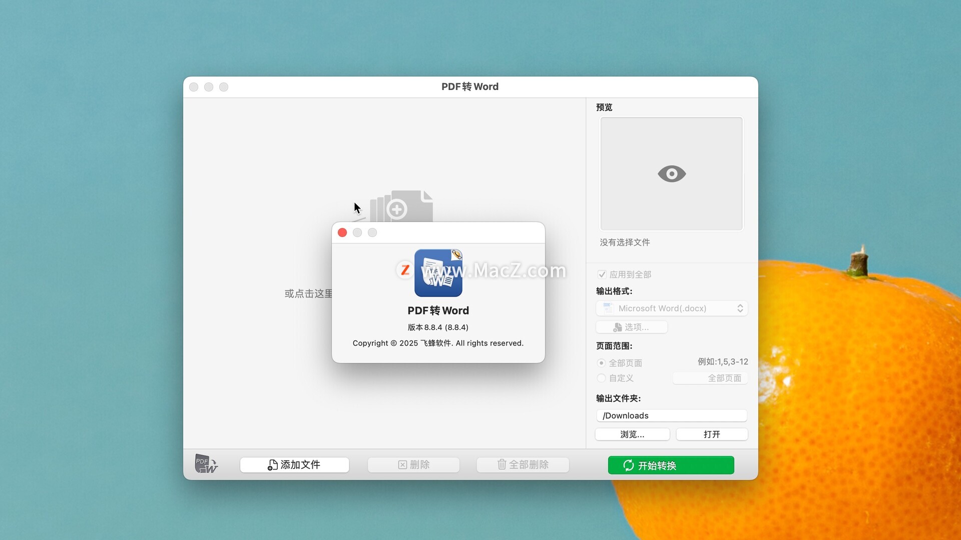961x540 pixels.
Task: Click the Copyright © 2025 飞蜂软件 text
Action: tap(438, 343)
